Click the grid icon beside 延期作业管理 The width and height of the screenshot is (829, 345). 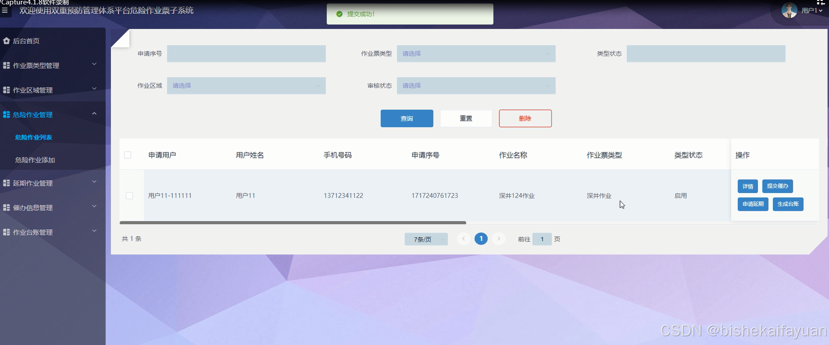click(6, 183)
